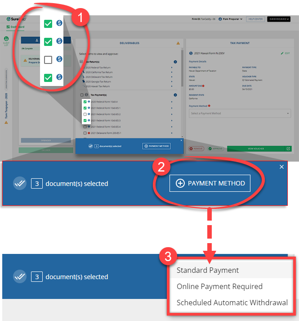Click warning triangle in left Deliverables card
Image resolution: width=299 pixels, height=321 pixels.
(x=25, y=60)
